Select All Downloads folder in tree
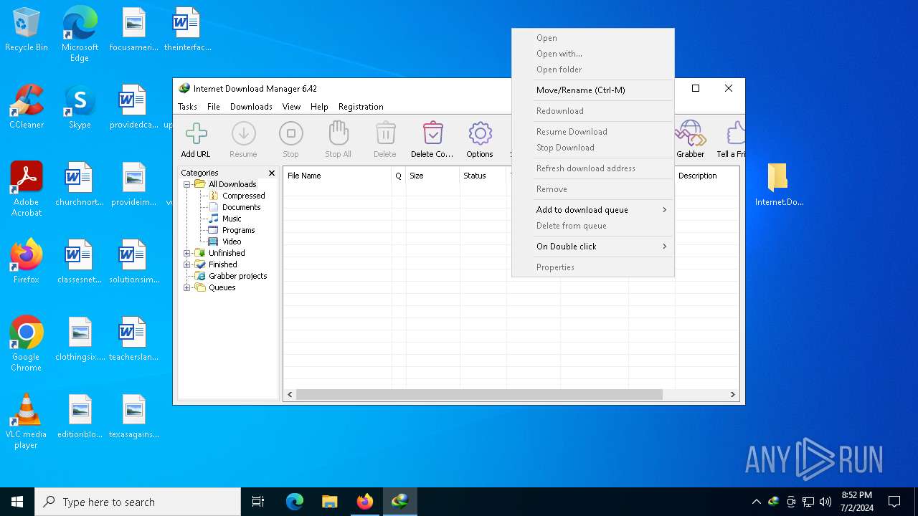Screen dimensions: 918x516 232,184
